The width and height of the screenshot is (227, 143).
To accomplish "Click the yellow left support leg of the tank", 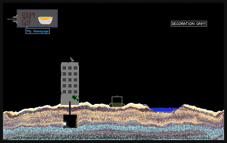I will click(110, 105).
